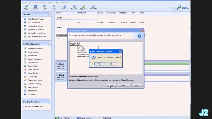Click the Reload toolbar icon
This screenshot has height=119, width=212.
click(x=64, y=7)
